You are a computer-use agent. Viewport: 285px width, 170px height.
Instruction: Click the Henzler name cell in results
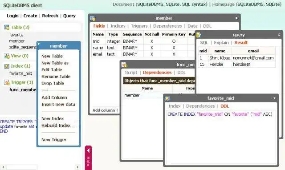[220, 65]
